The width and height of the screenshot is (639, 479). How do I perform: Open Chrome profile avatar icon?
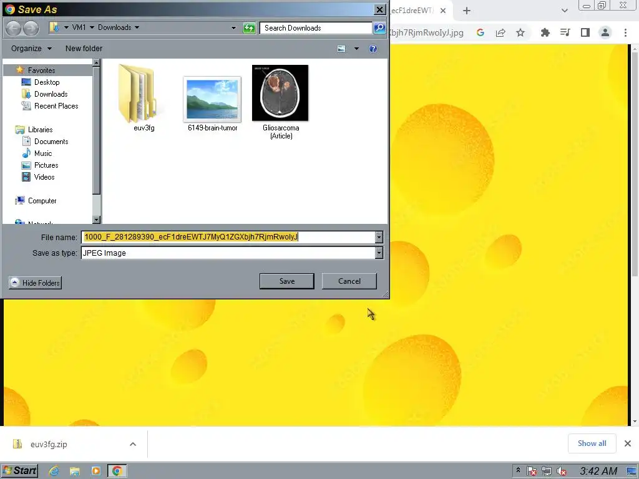tap(605, 32)
